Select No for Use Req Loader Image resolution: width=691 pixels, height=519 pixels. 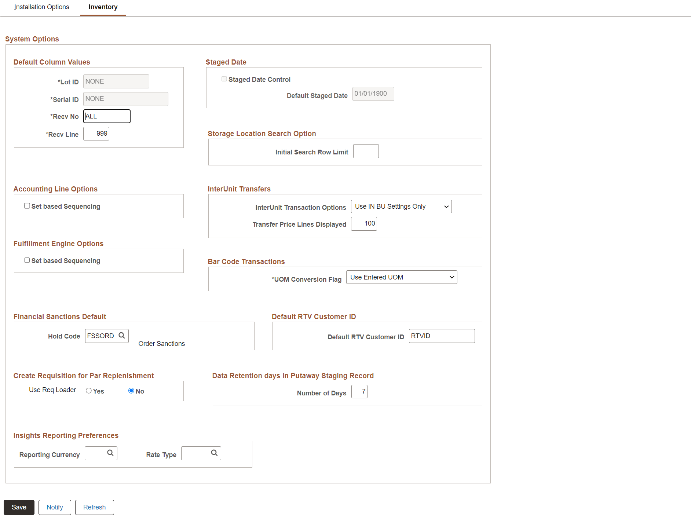pyautogui.click(x=131, y=391)
